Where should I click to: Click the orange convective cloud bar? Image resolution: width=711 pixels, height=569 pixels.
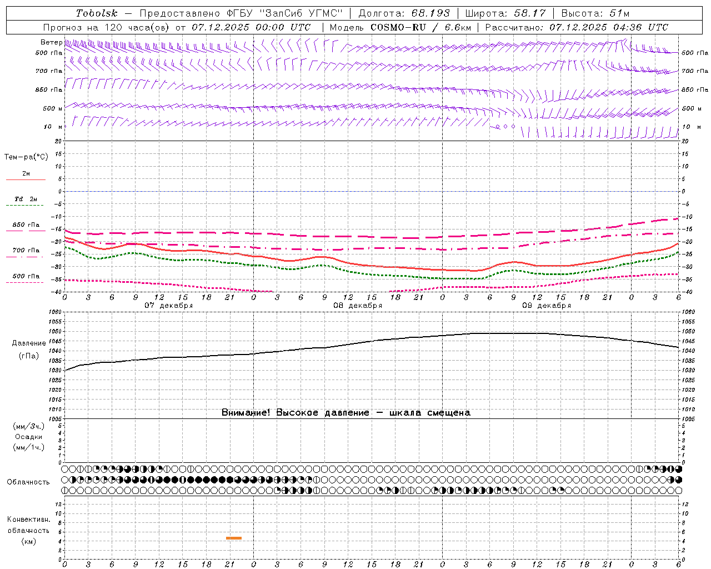point(234,538)
